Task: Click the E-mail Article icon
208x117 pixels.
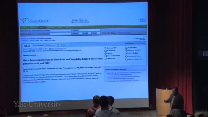Action: [105, 51]
